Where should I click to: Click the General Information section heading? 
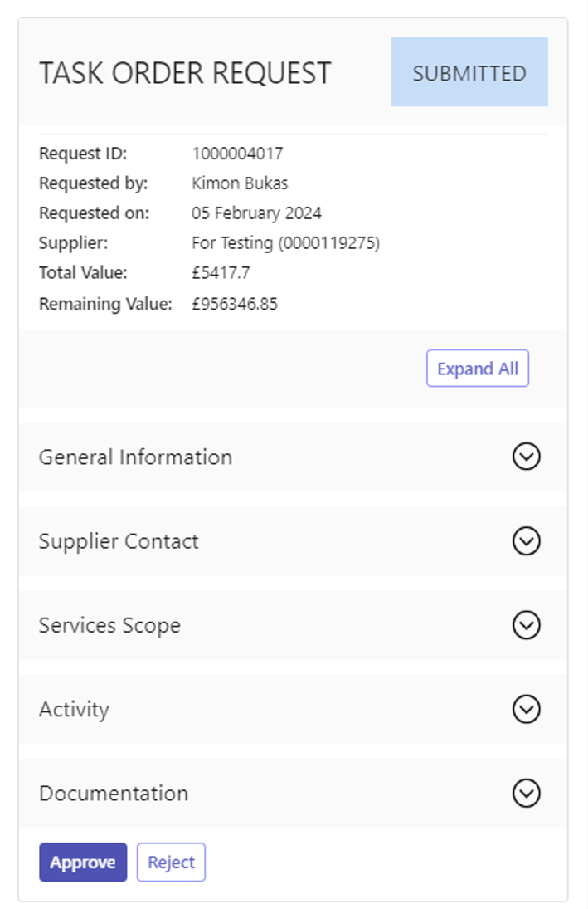[135, 457]
